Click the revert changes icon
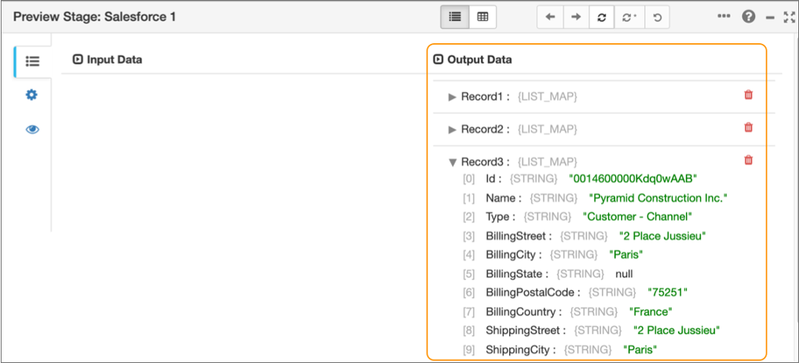Screen dimensions: 799x363 point(656,17)
